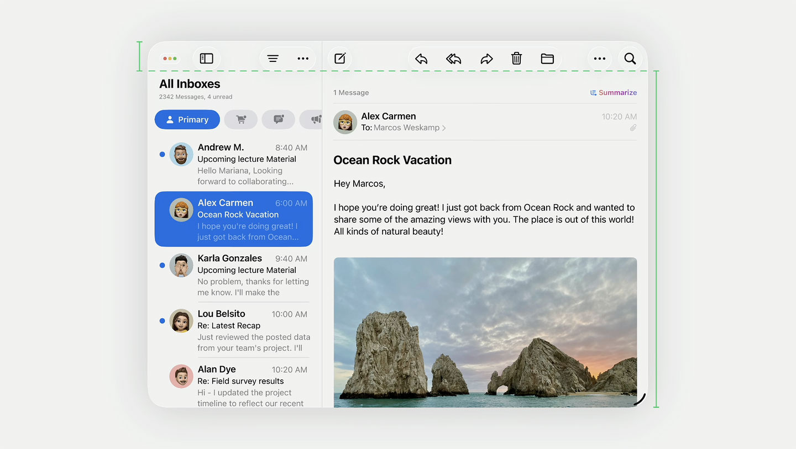
Task: Click unread dot beside Karla Gonzales
Action: pyautogui.click(x=162, y=266)
